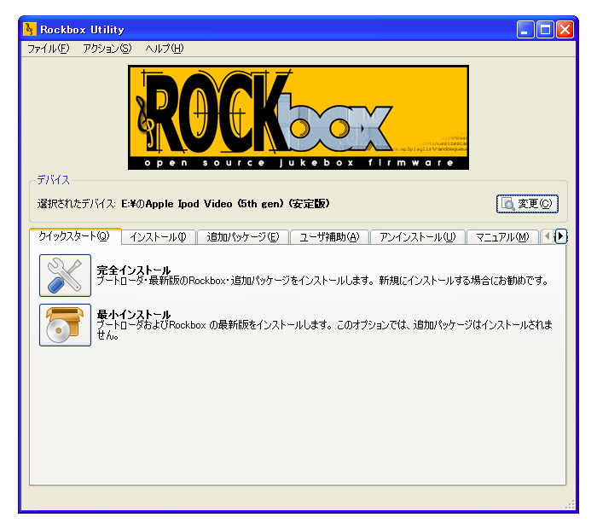This screenshot has width=597, height=529.
Task: Open the ユーザ補助(A) tab
Action: (x=329, y=237)
